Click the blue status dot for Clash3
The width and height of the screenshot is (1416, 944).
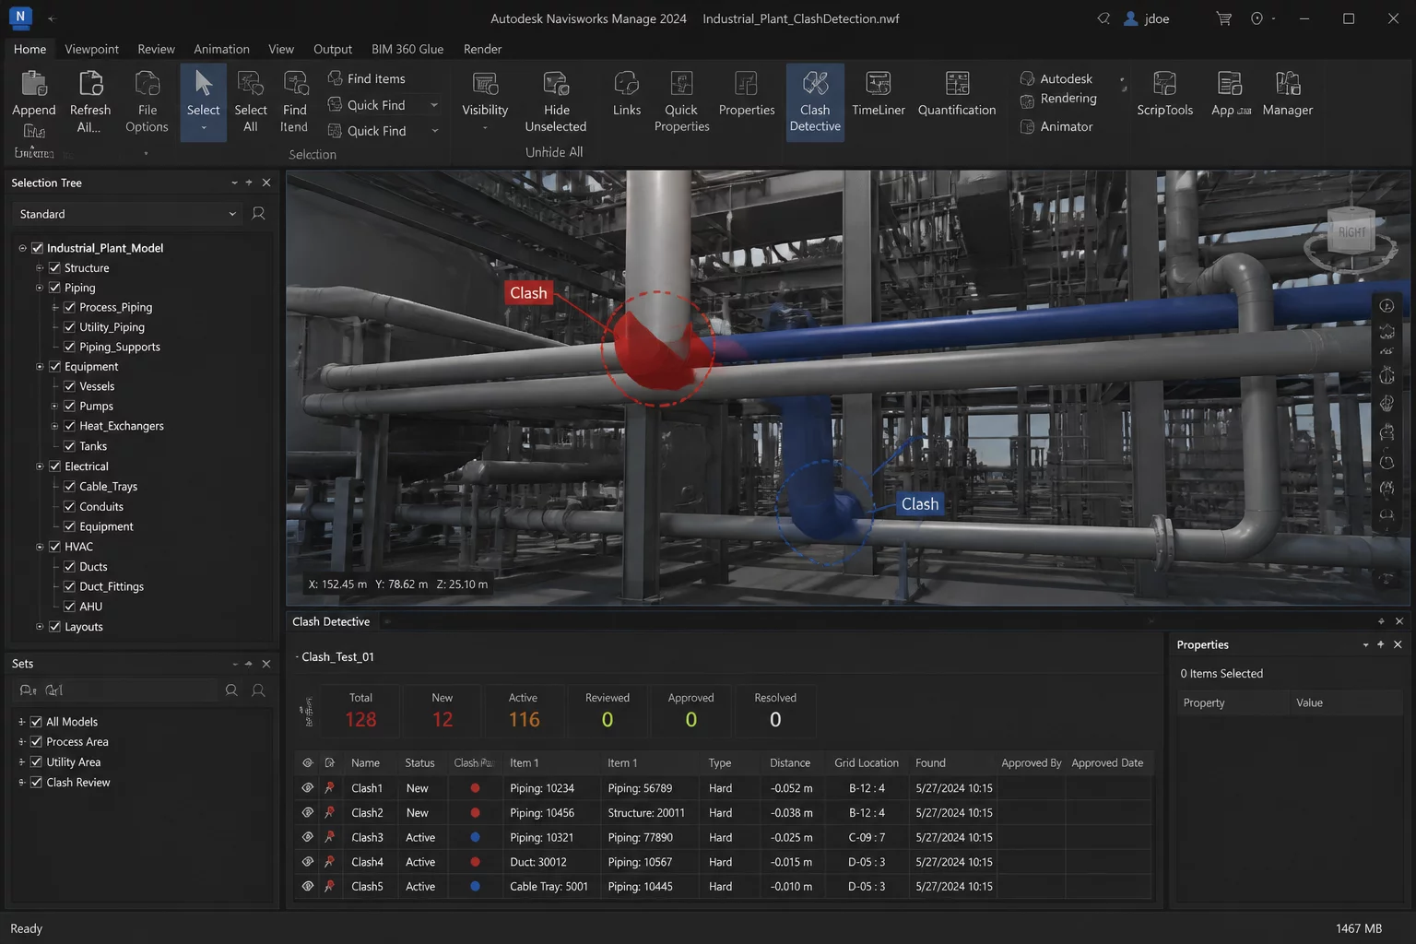475,837
